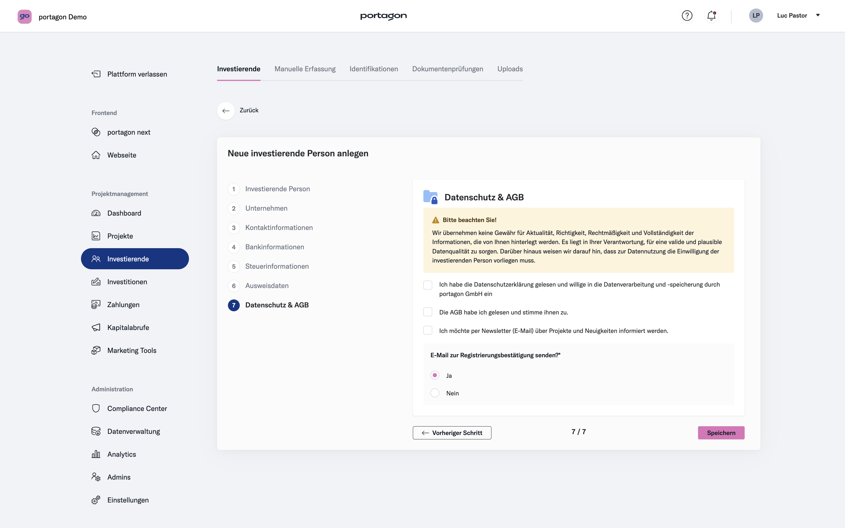Viewport: 845px width, 528px height.
Task: Click the notifications bell icon
Action: 711,15
